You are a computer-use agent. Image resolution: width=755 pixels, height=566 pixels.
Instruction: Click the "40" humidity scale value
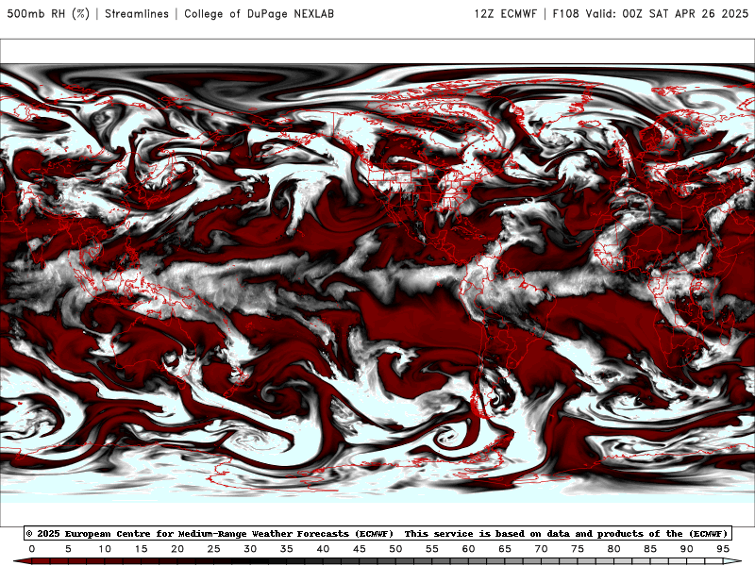(323, 549)
